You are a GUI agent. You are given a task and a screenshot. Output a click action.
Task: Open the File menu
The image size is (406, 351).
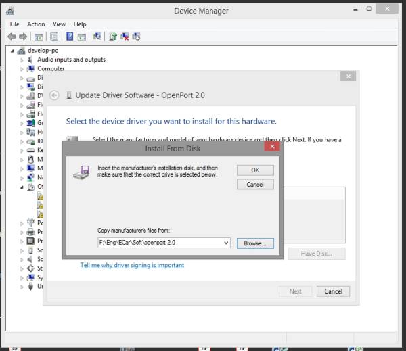(x=14, y=24)
